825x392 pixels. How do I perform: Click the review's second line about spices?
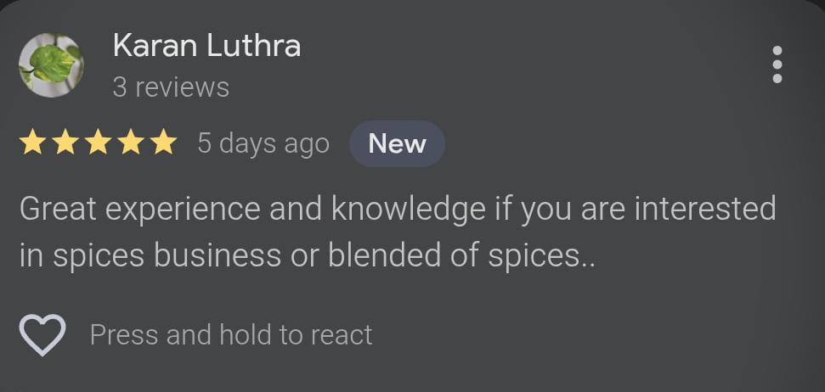(308, 256)
